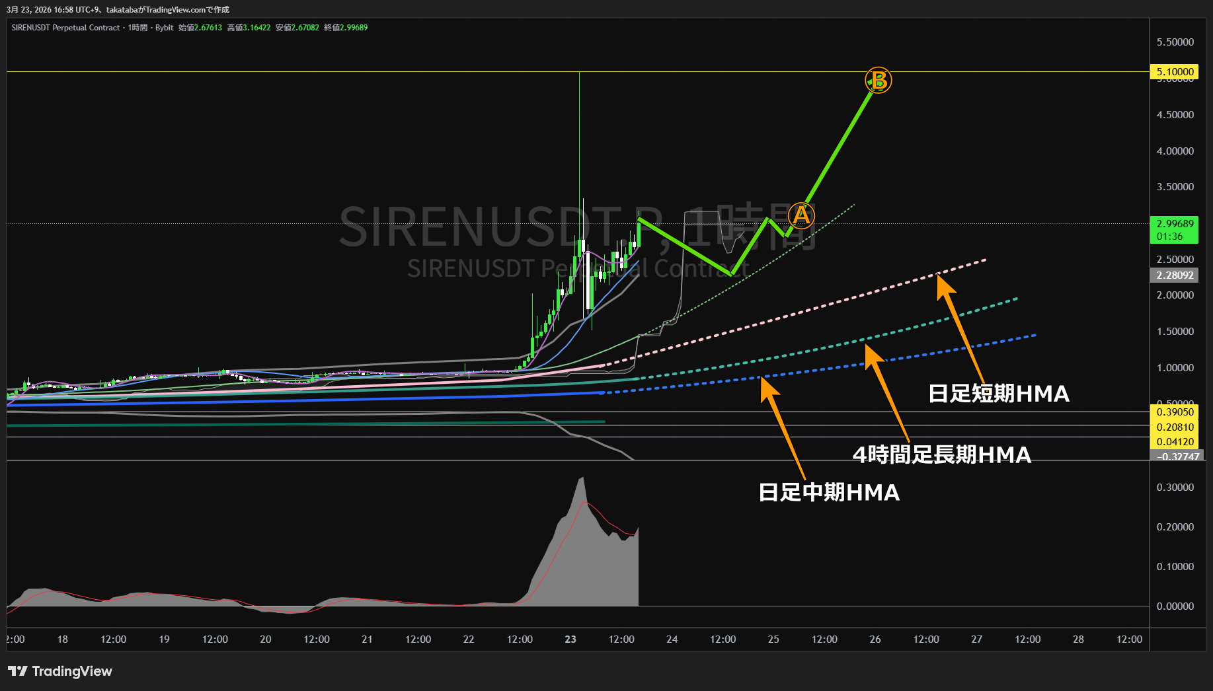The width and height of the screenshot is (1213, 691).
Task: Click the 0.39050 price line label
Action: (1175, 412)
